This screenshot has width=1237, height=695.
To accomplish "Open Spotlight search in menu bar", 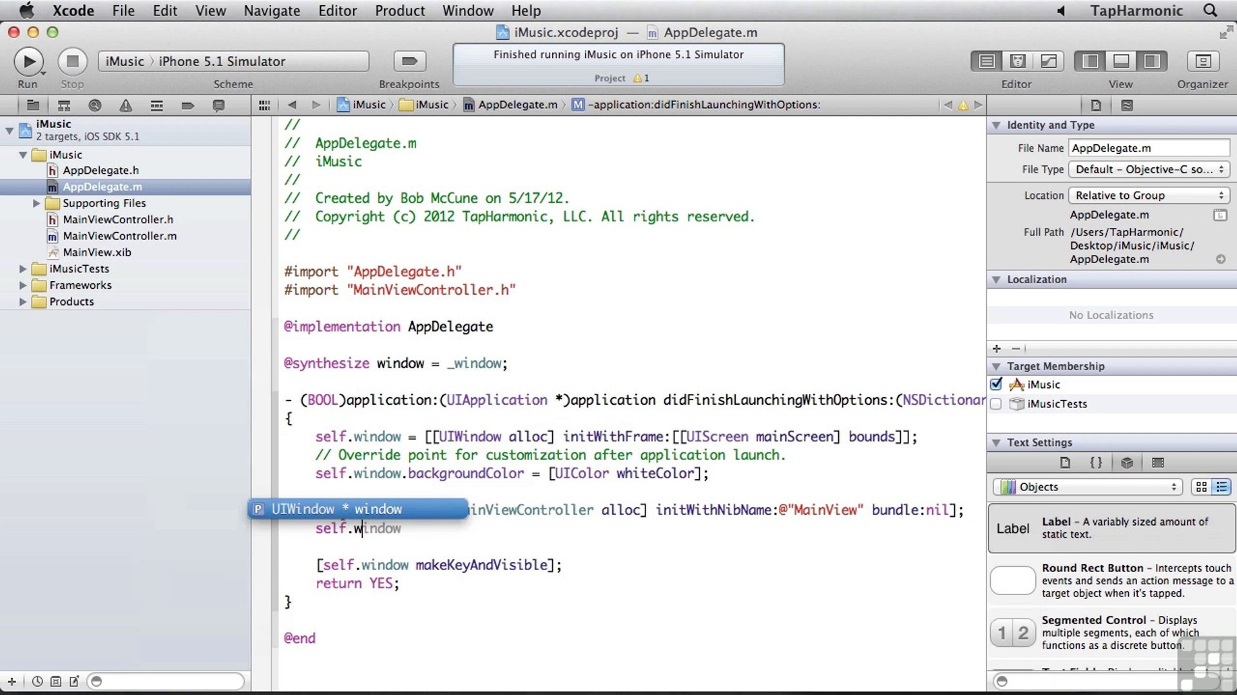I will coord(1210,10).
